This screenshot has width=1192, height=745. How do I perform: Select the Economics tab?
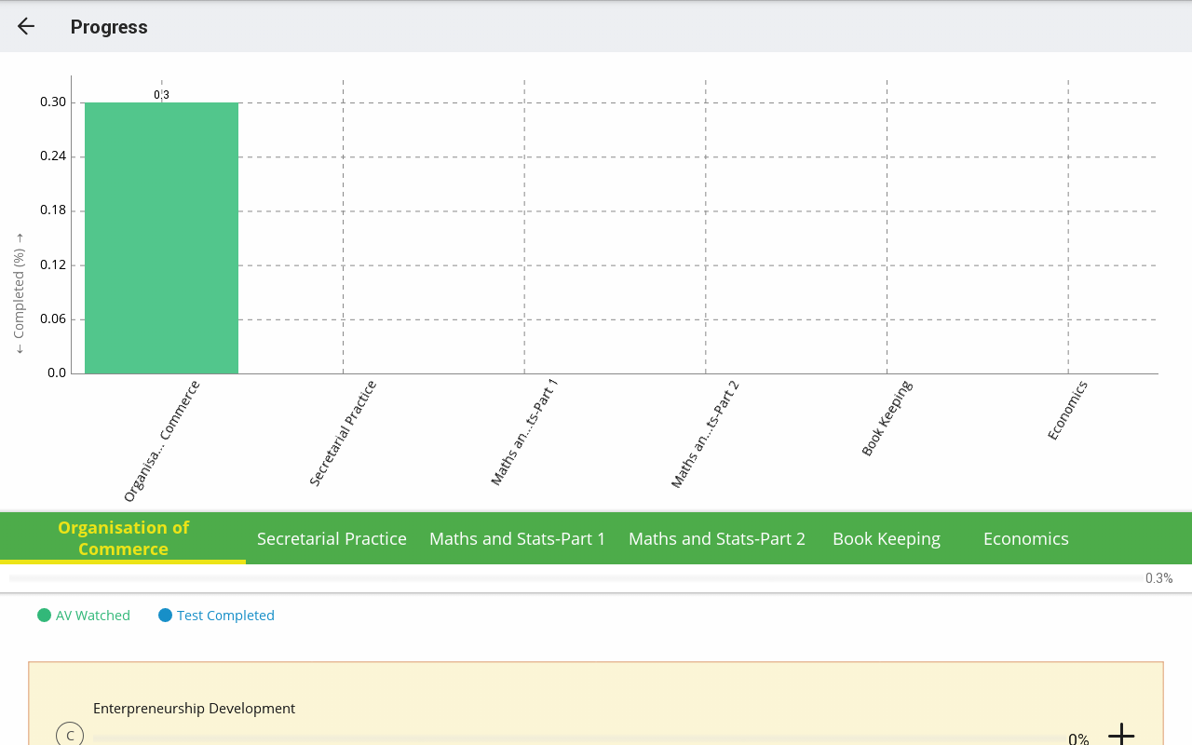1026,538
